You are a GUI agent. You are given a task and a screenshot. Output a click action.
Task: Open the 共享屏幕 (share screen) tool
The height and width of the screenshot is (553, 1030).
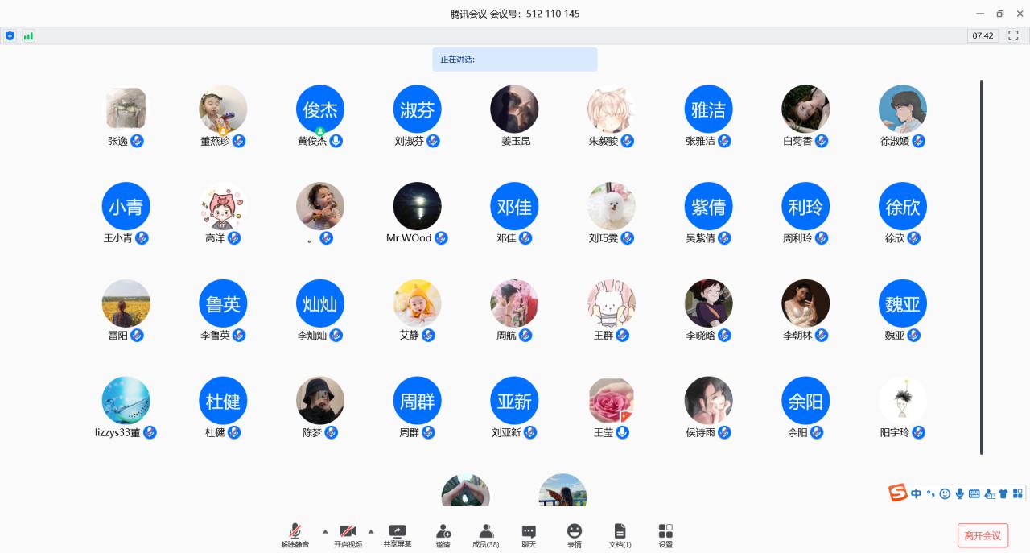point(397,535)
